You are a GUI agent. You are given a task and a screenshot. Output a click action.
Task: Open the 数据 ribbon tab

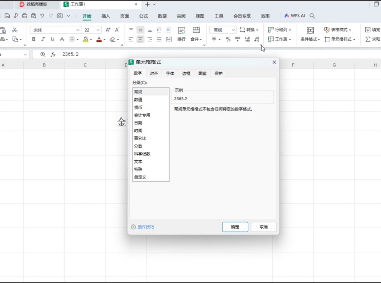[x=162, y=16]
